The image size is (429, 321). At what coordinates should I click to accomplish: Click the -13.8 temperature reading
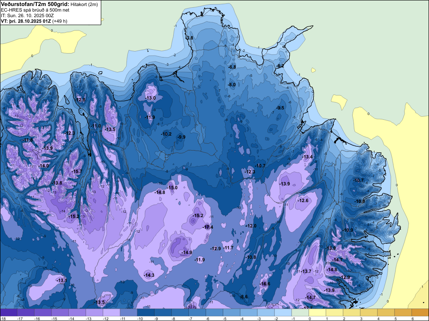[57, 183]
